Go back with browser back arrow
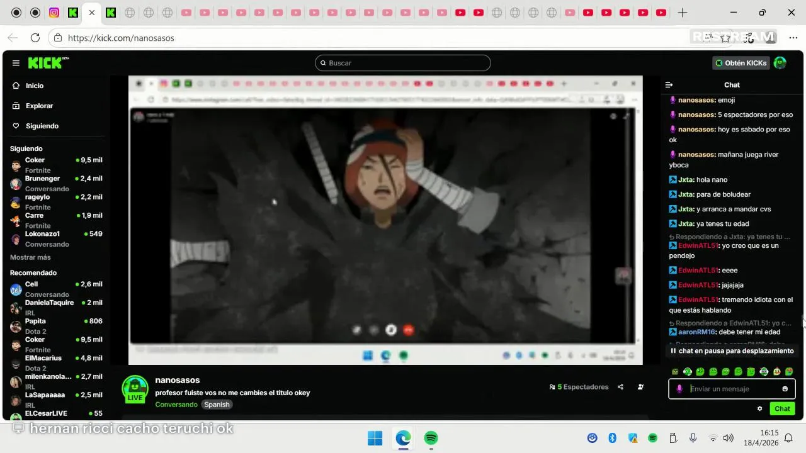This screenshot has width=806, height=453. tap(13, 38)
